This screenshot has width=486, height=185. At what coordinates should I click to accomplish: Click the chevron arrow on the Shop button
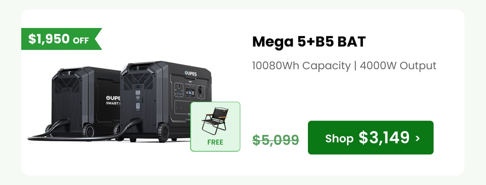(x=418, y=138)
